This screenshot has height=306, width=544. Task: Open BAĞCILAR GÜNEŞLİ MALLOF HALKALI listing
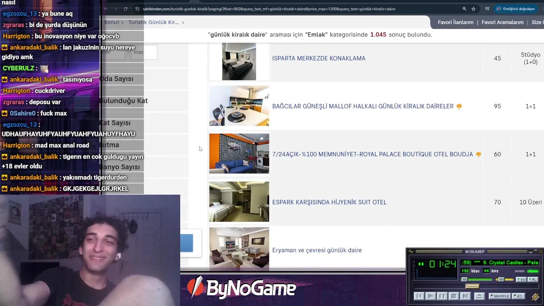click(x=363, y=106)
